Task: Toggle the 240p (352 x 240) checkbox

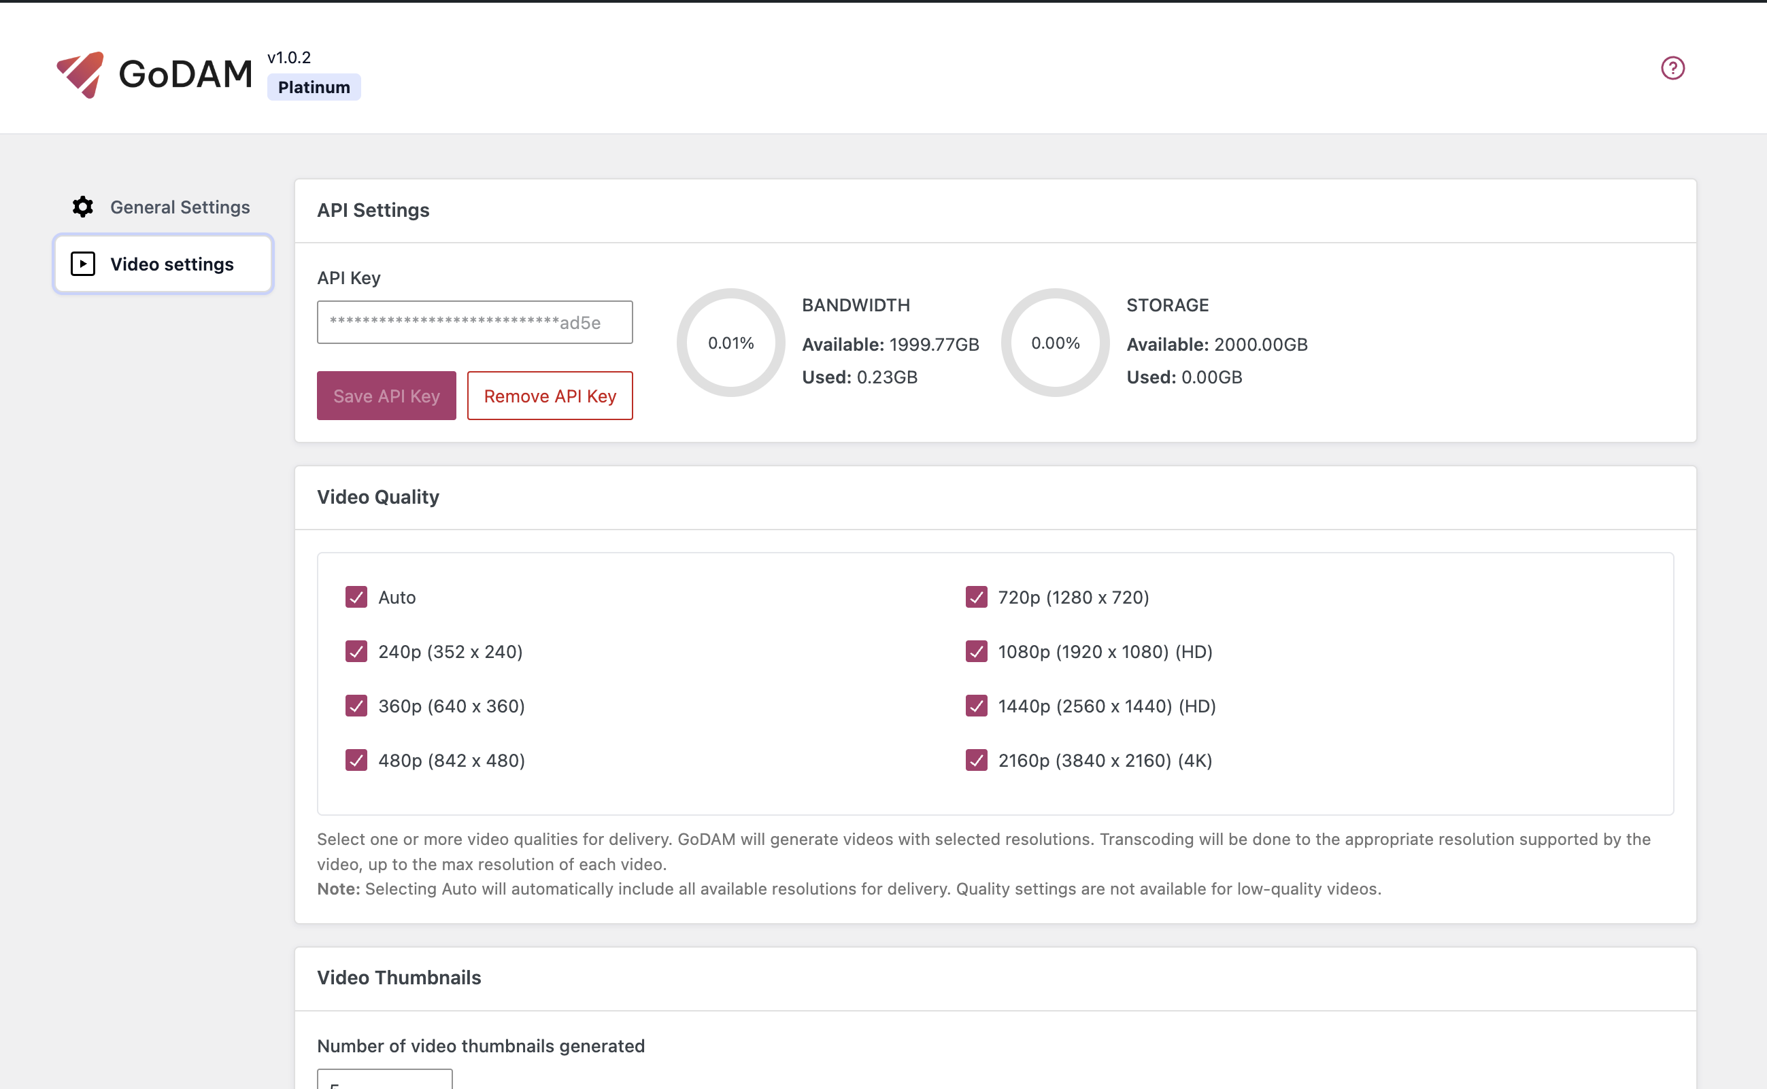Action: (356, 651)
